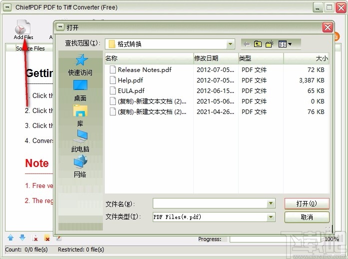Image resolution: width=348 pixels, height=259 pixels.
Task: Sort by Date Modified (修改日期) column header
Action: [x=216, y=58]
